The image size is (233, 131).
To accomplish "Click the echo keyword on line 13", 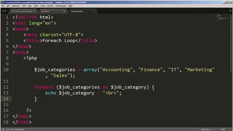I will point(51,93).
